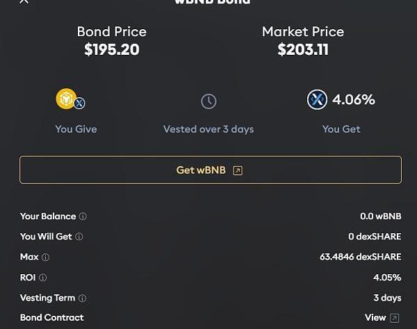417x329 pixels.
Task: Click the 0.0 wBNB balance value
Action: click(x=381, y=216)
